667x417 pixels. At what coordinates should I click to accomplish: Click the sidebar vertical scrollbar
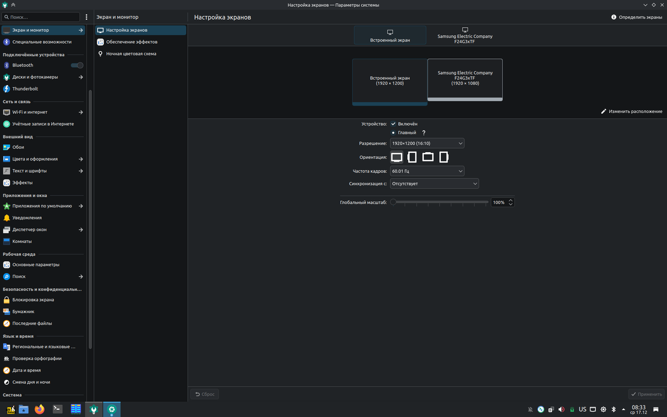tap(91, 219)
